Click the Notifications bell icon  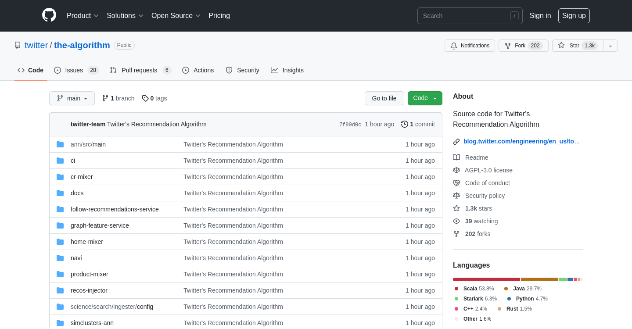tap(454, 46)
